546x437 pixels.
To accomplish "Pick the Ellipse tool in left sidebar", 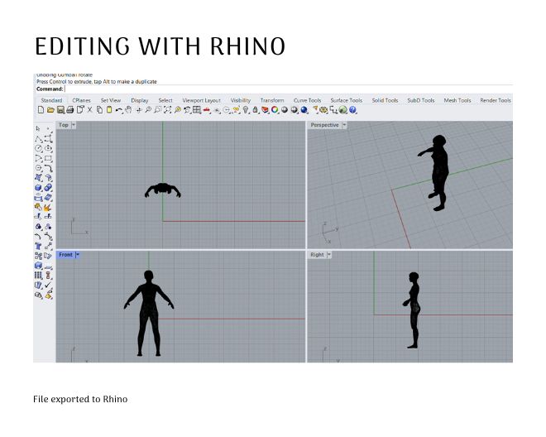I will click(48, 148).
